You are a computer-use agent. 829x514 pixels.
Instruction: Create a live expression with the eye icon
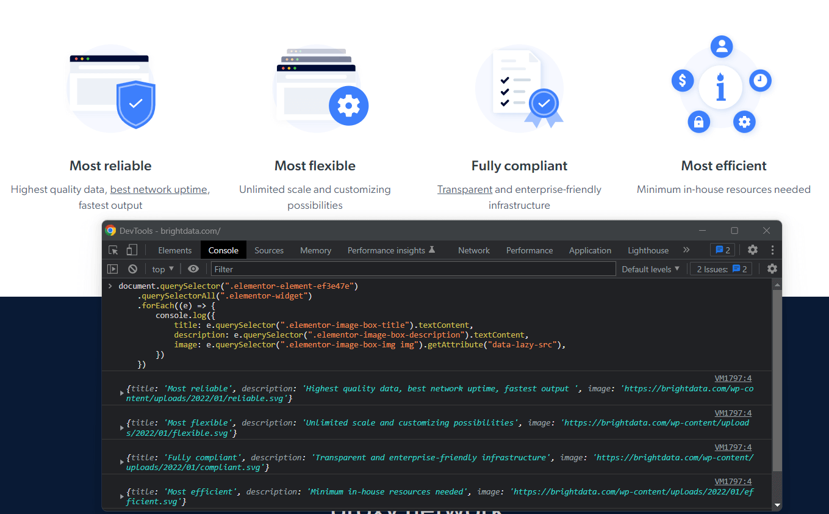click(x=193, y=269)
